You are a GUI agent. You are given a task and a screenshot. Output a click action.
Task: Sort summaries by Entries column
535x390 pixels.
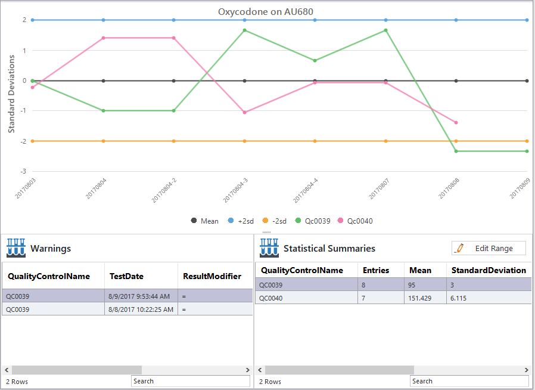[x=381, y=270]
